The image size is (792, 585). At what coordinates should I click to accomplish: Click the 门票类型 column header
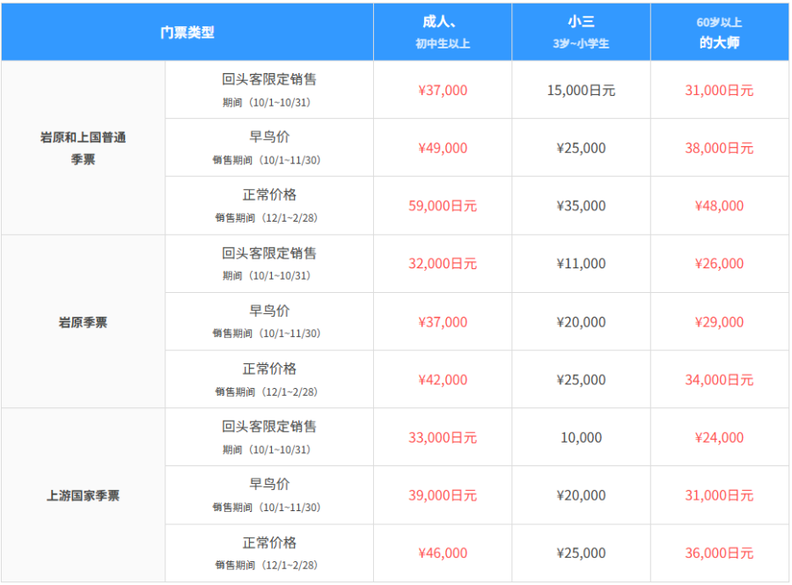coord(187,33)
